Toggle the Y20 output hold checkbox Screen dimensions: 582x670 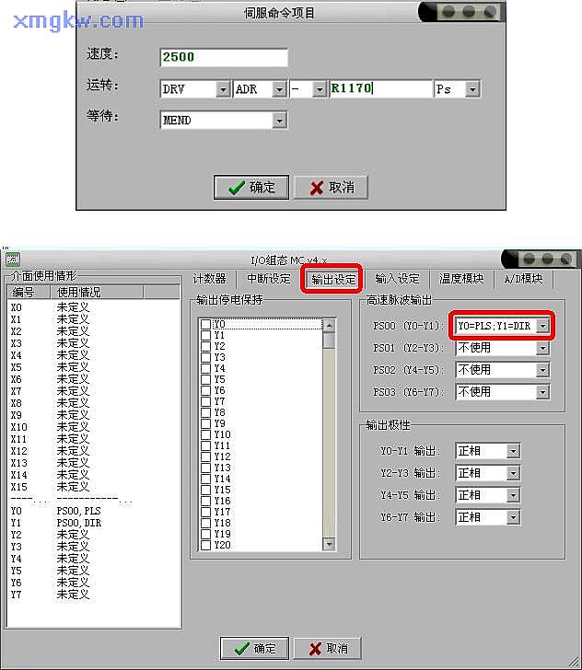[205, 545]
